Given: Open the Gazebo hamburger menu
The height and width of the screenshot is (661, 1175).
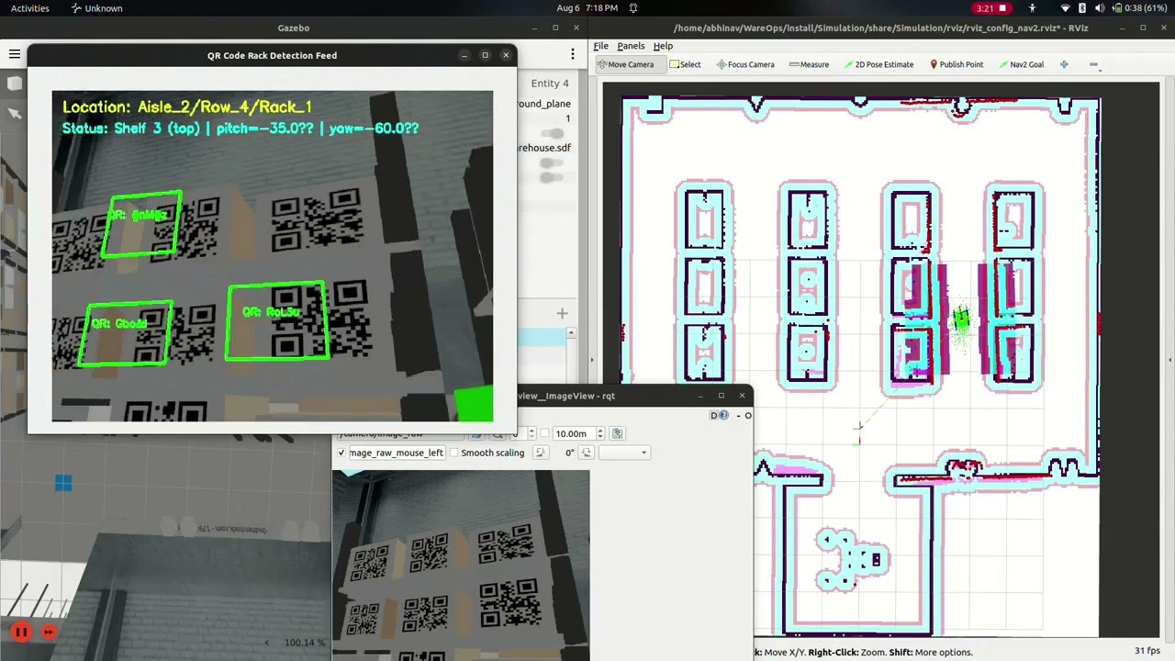Looking at the screenshot, I should pos(14,54).
